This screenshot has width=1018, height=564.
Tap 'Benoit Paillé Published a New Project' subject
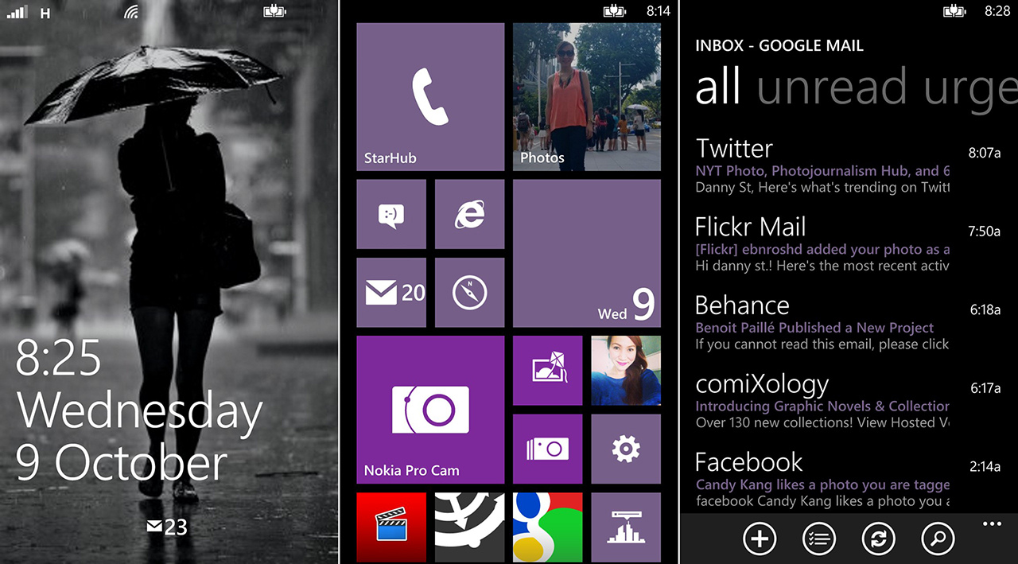[814, 328]
